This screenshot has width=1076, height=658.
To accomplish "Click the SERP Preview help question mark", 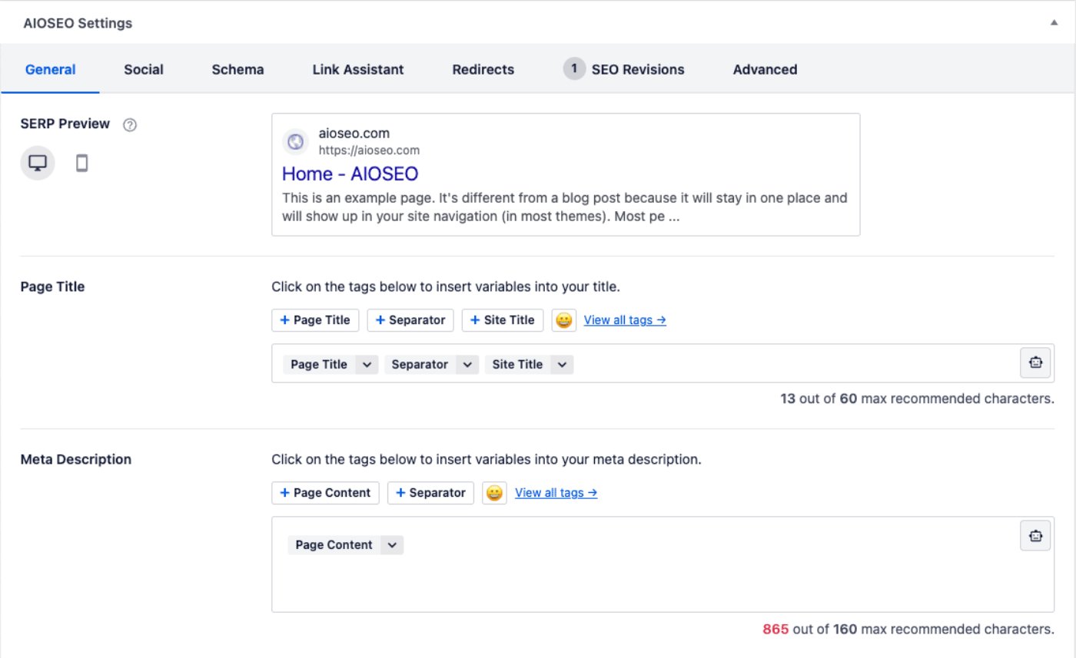I will [130, 124].
